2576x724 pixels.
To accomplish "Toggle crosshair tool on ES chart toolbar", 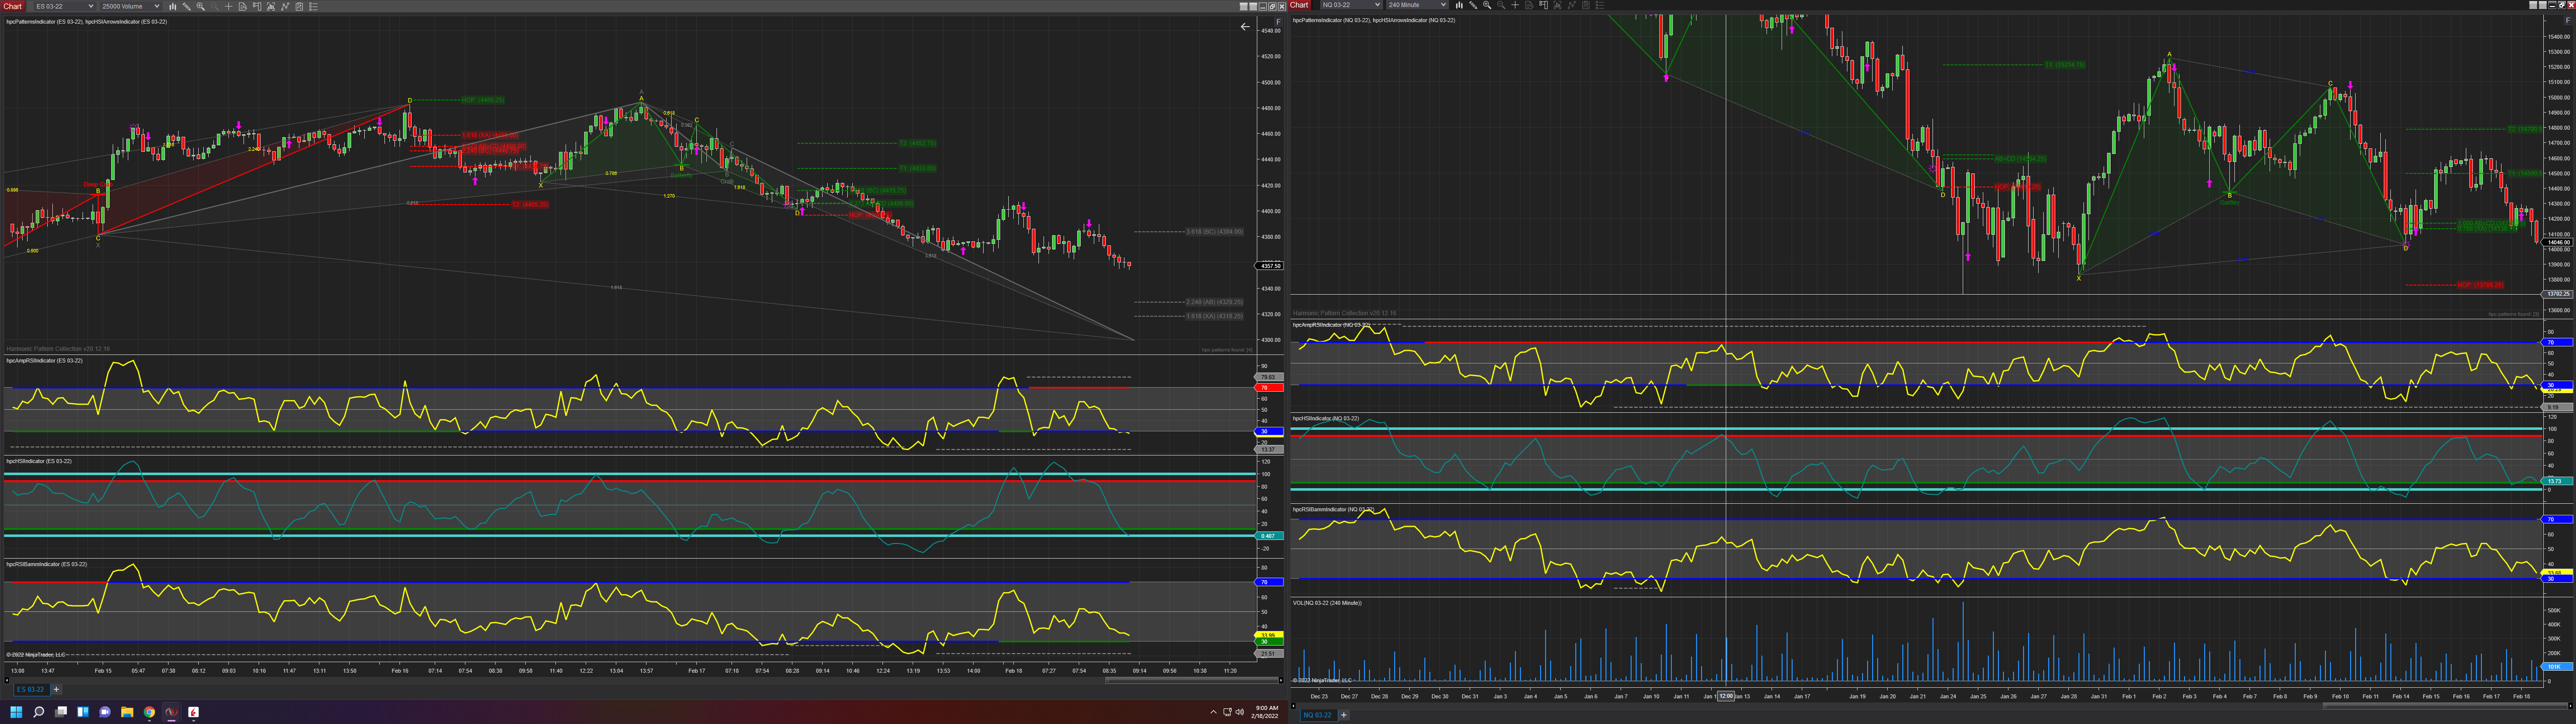I will tap(229, 6).
